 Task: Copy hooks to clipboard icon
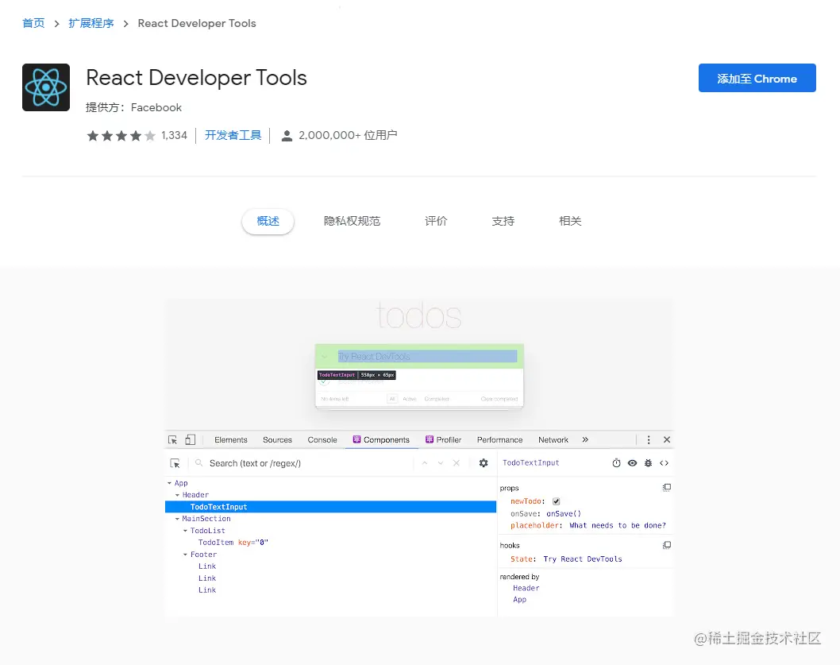[666, 545]
